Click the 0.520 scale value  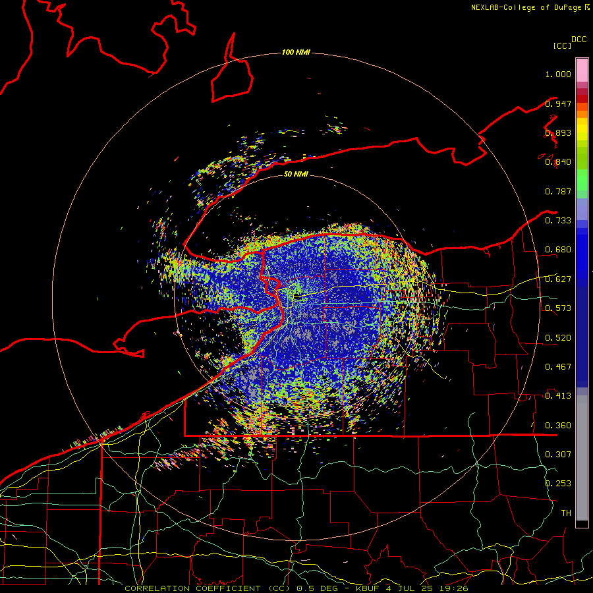tap(558, 338)
